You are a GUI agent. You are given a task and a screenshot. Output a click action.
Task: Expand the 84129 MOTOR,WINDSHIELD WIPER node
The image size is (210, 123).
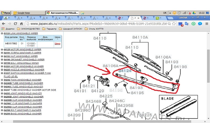2,50
